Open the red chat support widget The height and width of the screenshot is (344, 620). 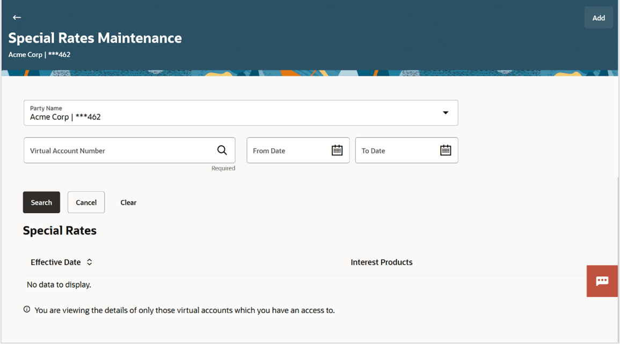[602, 281]
